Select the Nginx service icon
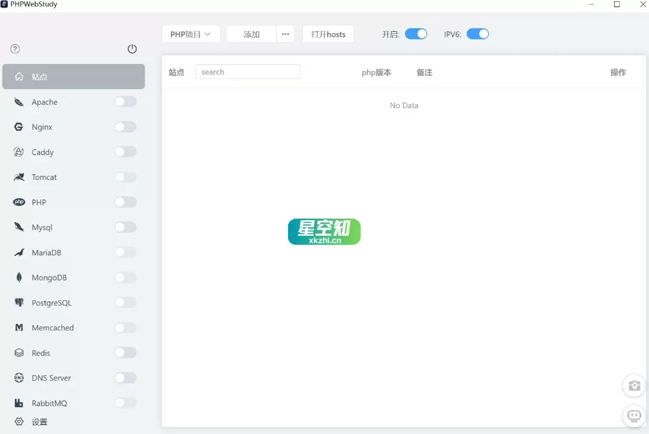 [18, 127]
